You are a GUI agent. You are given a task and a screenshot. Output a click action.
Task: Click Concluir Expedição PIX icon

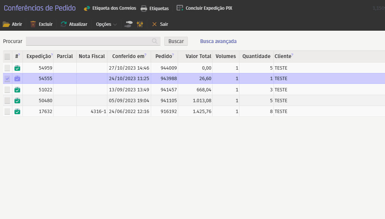point(180,8)
